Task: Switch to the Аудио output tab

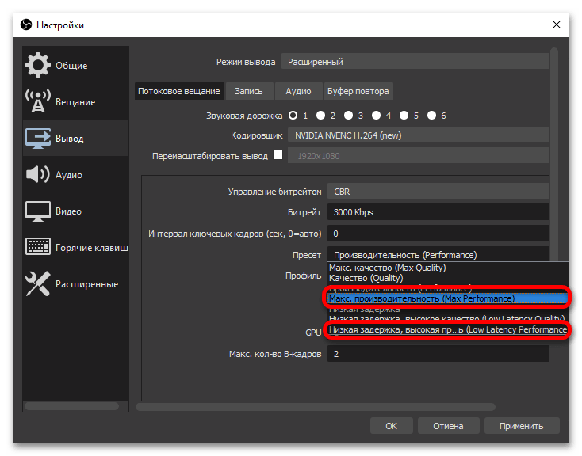Action: tap(298, 91)
